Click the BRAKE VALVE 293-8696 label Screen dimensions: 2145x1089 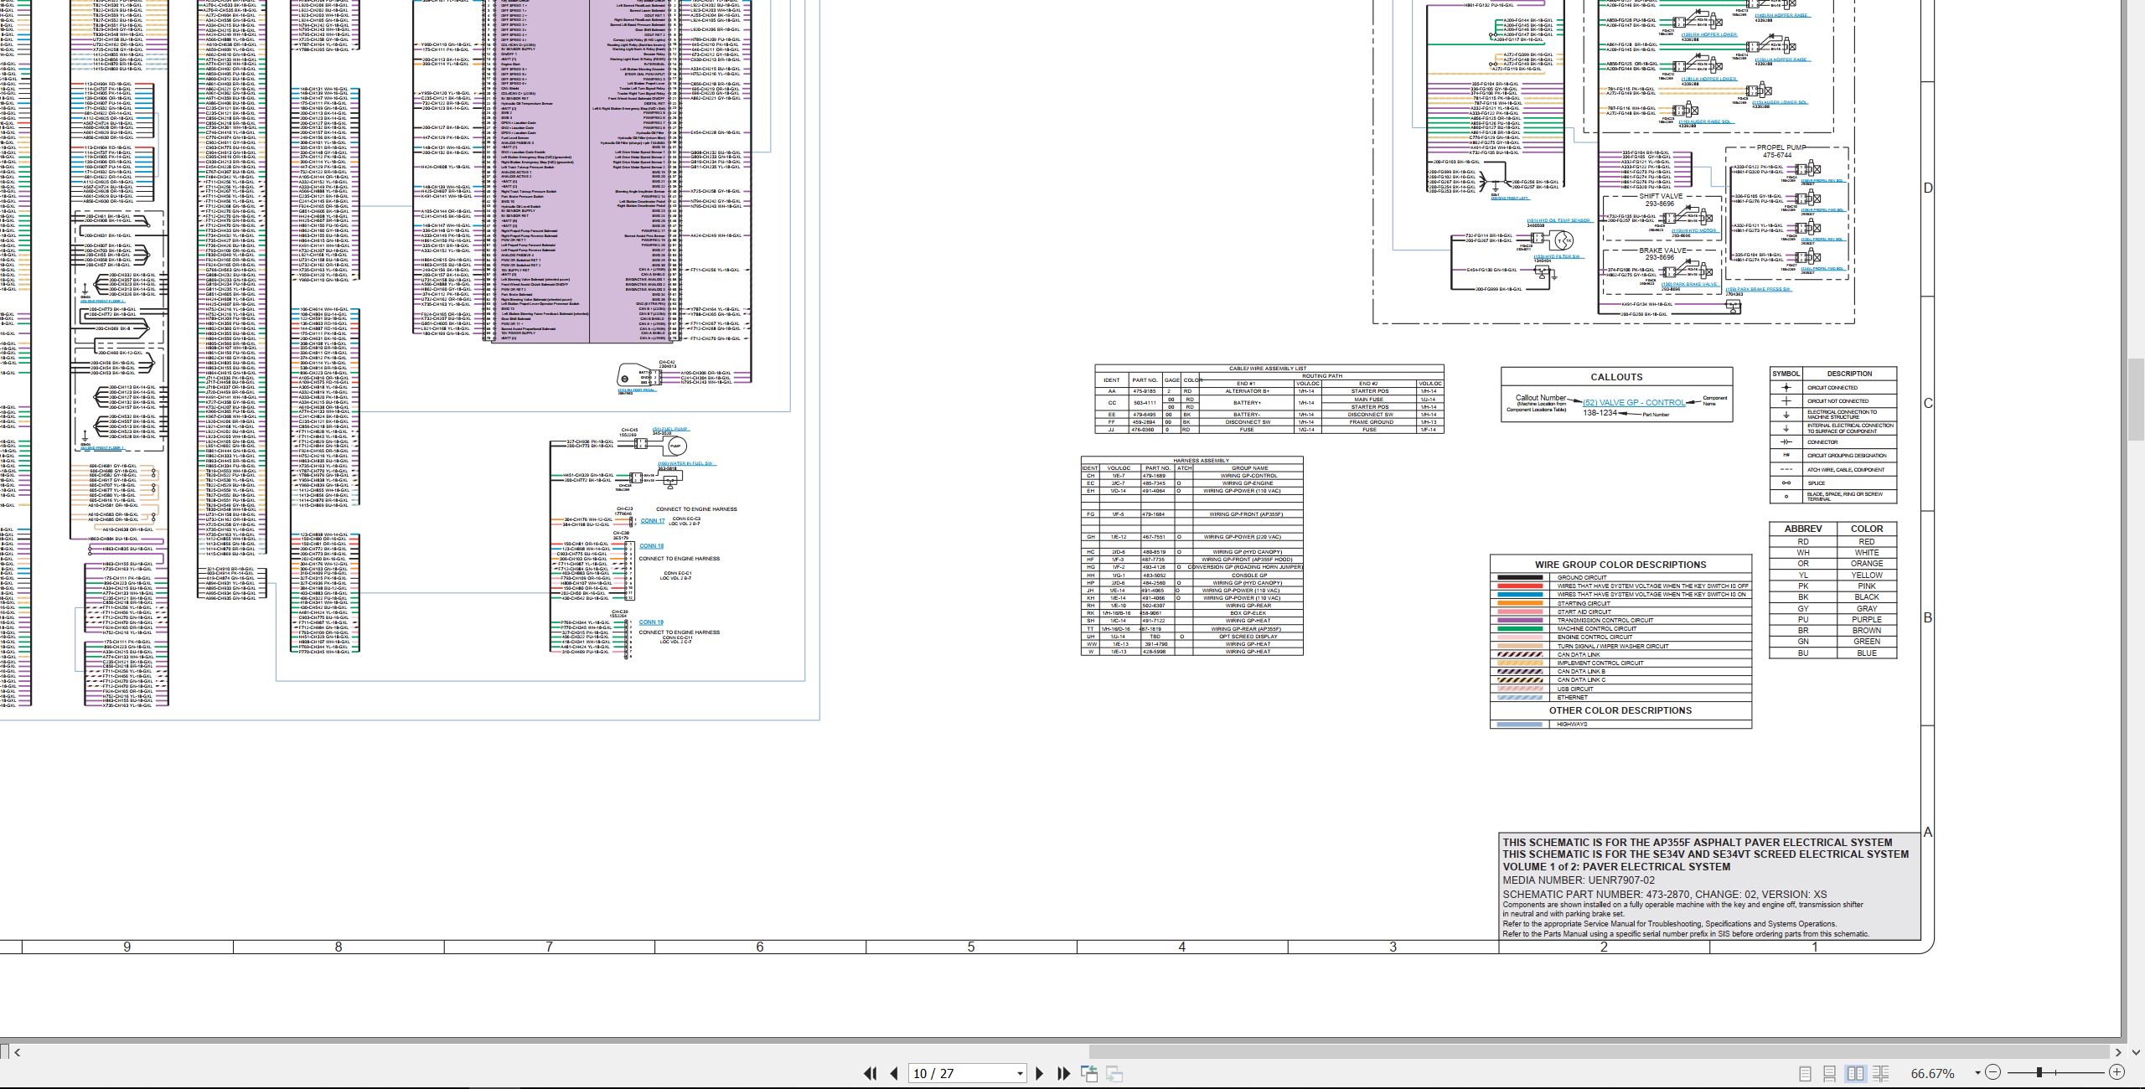(1662, 254)
